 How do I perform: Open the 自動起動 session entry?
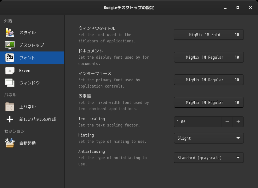[x=32, y=143]
